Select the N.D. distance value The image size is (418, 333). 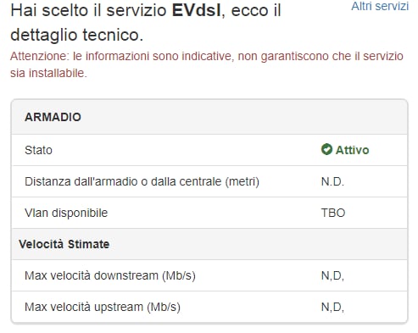click(332, 181)
